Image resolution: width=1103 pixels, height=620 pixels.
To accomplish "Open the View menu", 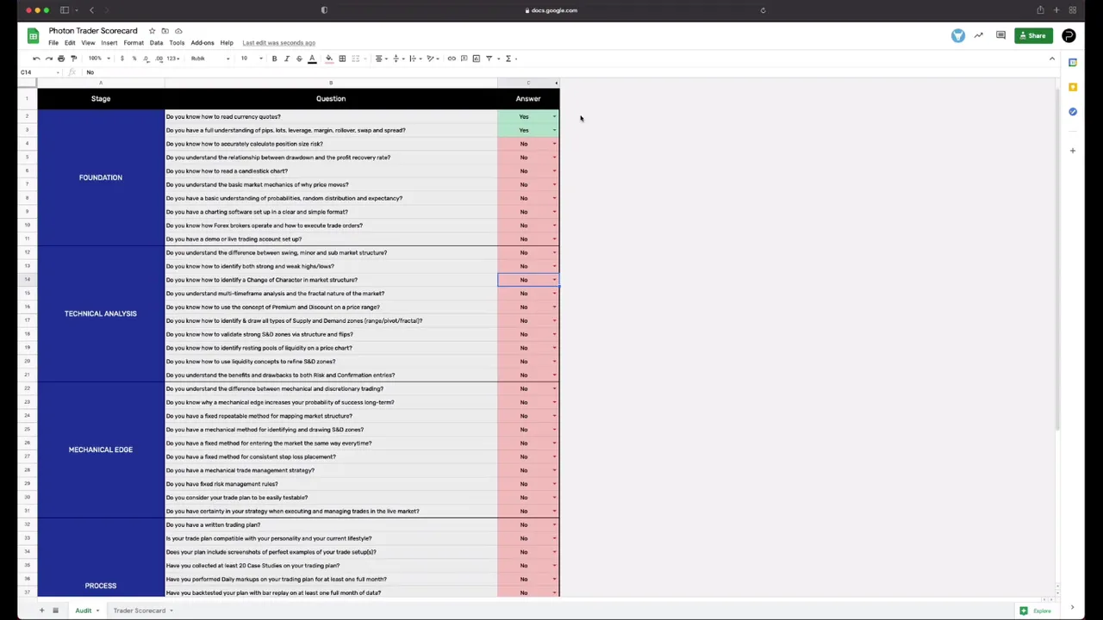I will click(x=88, y=43).
